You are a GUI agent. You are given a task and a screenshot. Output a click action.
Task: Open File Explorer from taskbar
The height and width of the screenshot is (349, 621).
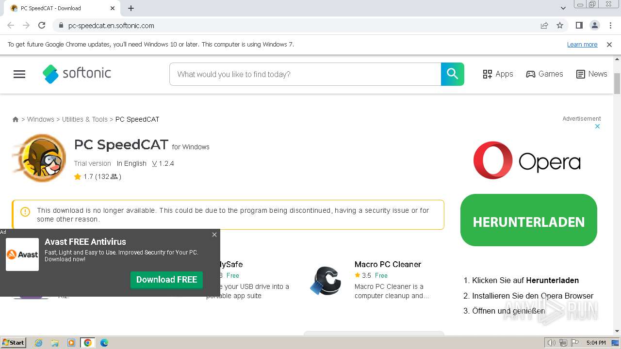coord(55,343)
